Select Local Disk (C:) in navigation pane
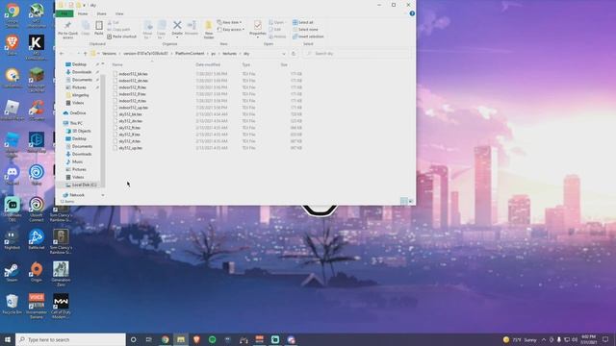Image resolution: width=616 pixels, height=346 pixels. tap(84, 185)
